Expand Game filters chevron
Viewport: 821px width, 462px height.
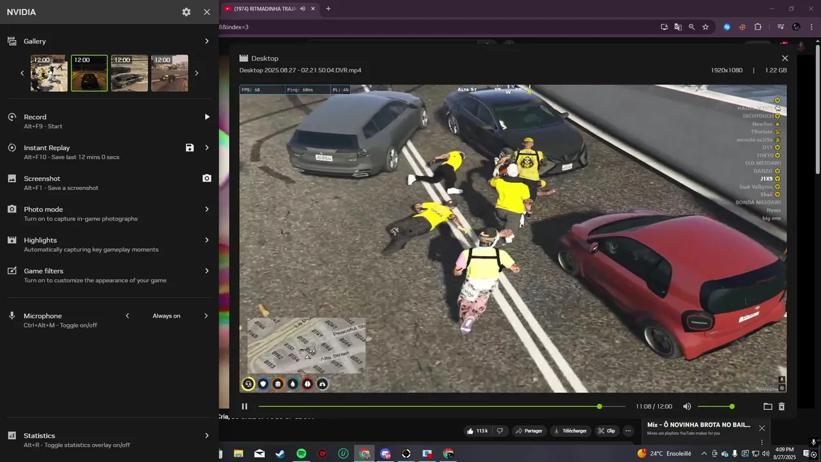click(207, 271)
